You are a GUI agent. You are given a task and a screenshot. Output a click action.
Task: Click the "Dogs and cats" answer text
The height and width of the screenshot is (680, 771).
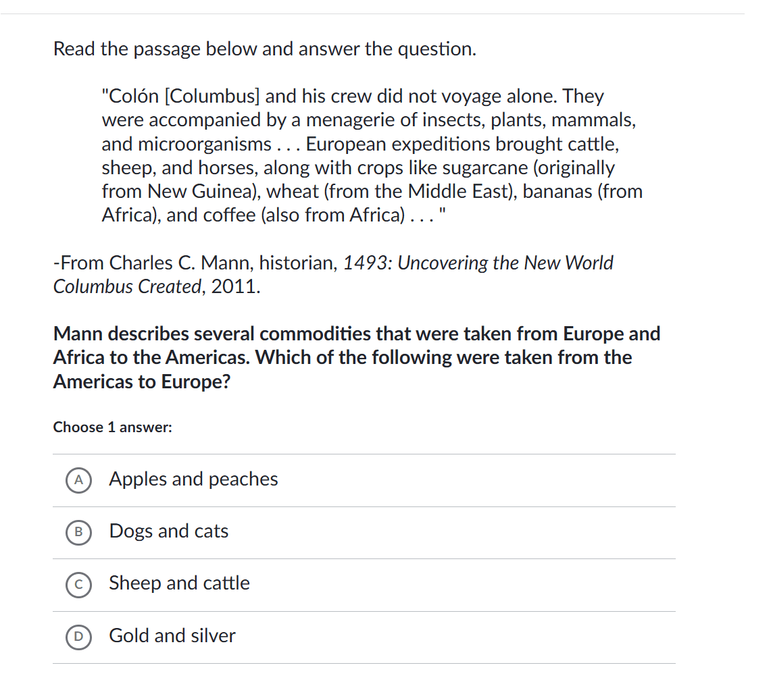[169, 531]
